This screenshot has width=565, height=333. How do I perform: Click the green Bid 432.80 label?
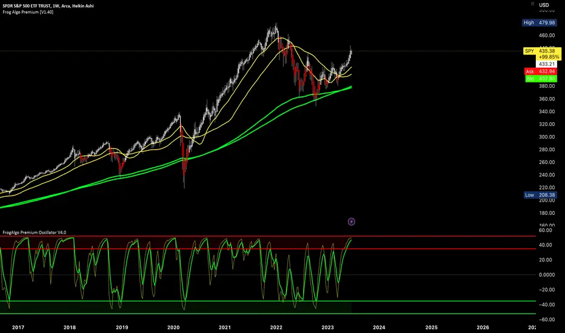pos(541,79)
